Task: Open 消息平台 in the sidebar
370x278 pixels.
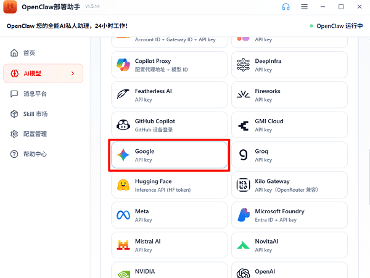Action: click(x=35, y=94)
